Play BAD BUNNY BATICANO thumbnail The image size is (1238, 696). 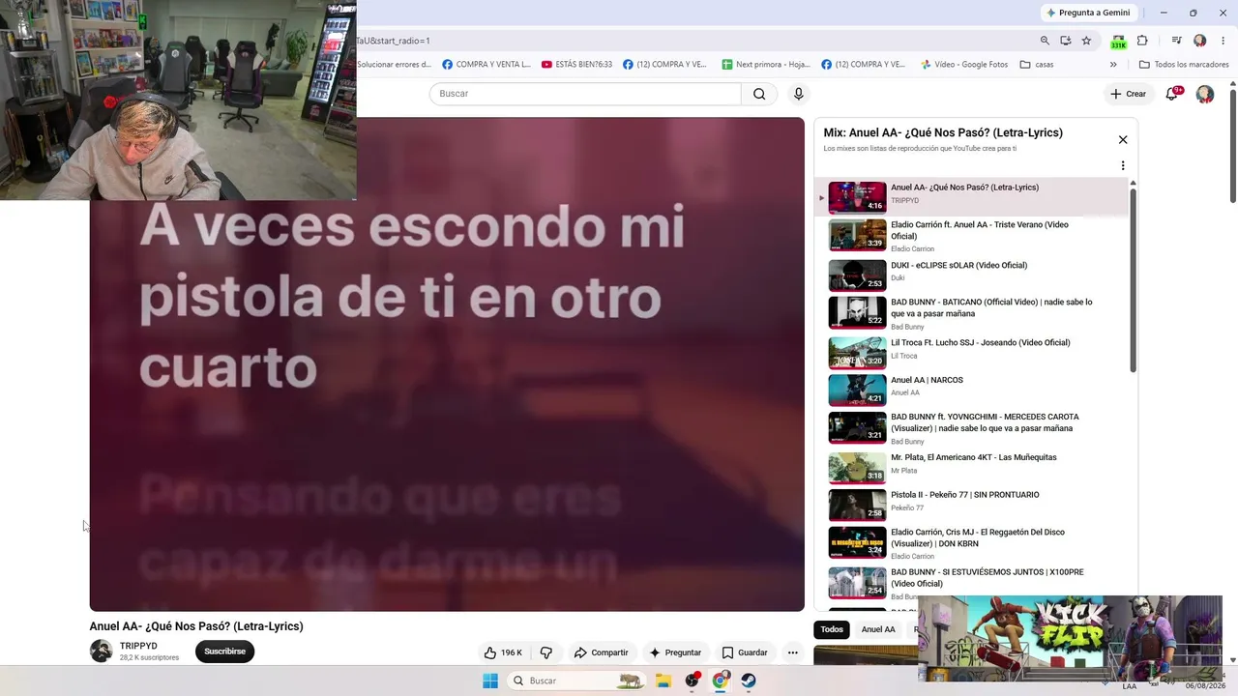857,313
